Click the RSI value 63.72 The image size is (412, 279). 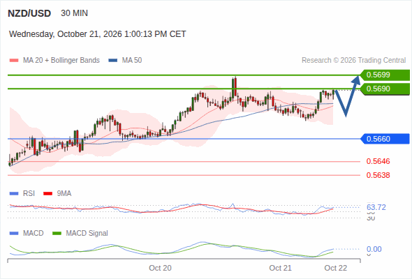(376, 207)
